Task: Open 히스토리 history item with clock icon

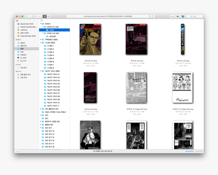Action: [x=23, y=68]
